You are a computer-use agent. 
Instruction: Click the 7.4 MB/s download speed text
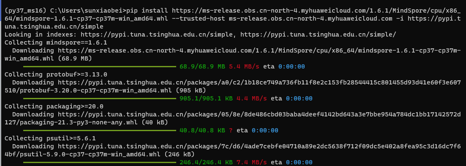252,162
